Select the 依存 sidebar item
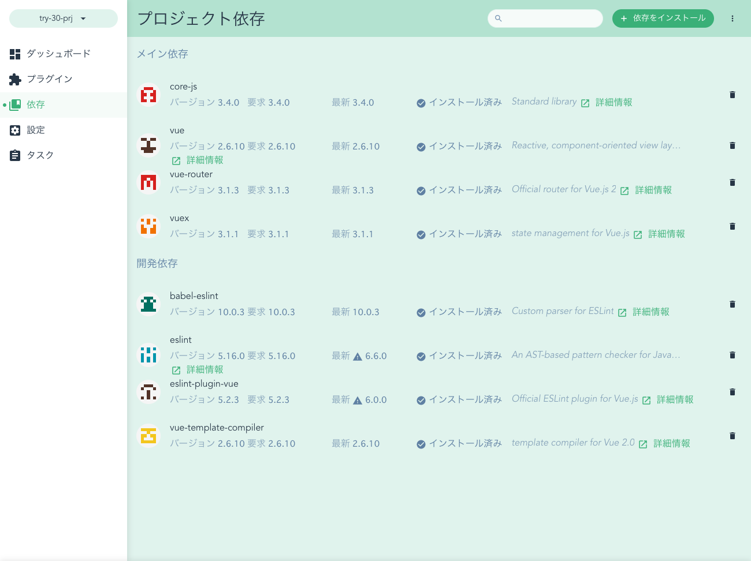The image size is (751, 561). (x=64, y=104)
